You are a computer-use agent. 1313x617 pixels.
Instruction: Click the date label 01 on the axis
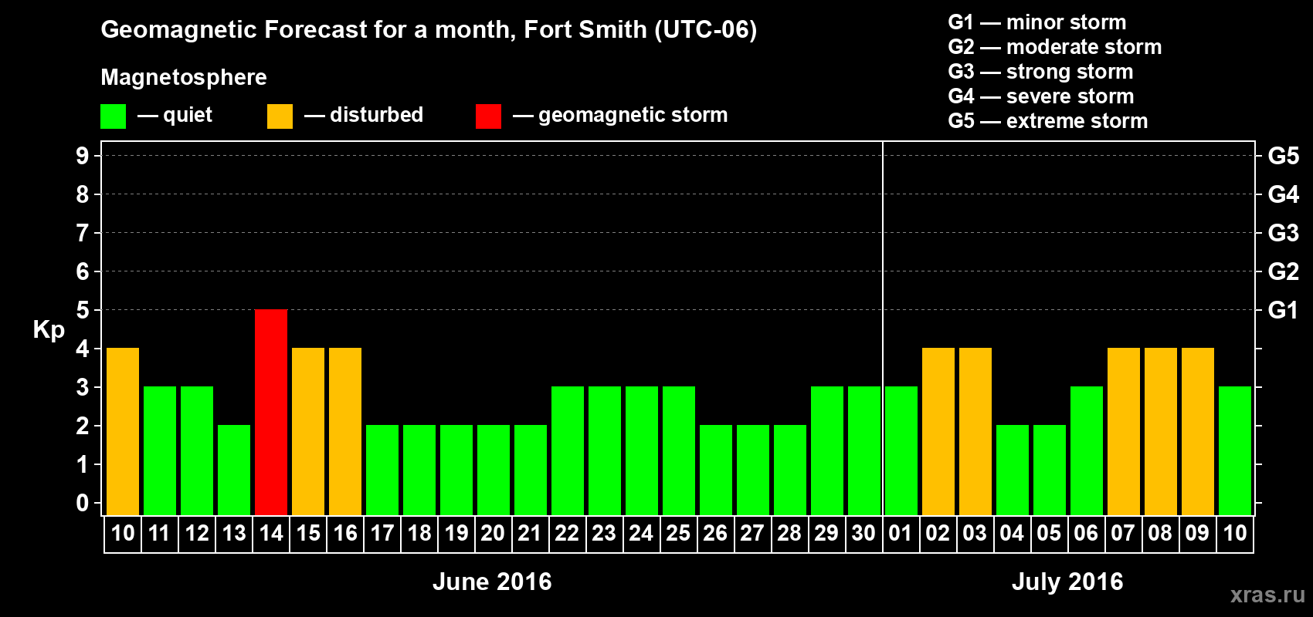click(901, 534)
